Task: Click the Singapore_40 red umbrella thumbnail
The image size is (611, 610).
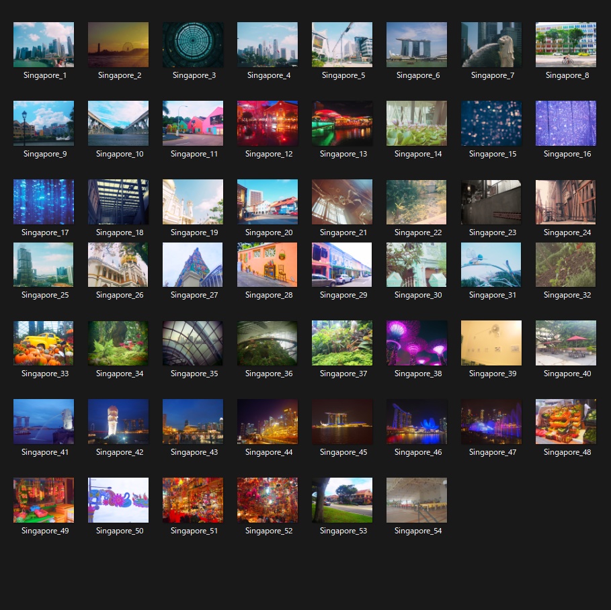Action: point(566,343)
